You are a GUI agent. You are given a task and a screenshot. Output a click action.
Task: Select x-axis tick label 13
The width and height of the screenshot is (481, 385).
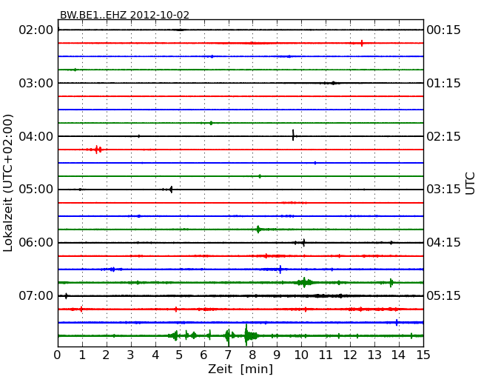coord(374,355)
